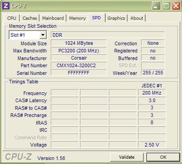This screenshot has height=164, width=182.
Task: Click the CAS# Latency row label
Action: click(x=31, y=100)
